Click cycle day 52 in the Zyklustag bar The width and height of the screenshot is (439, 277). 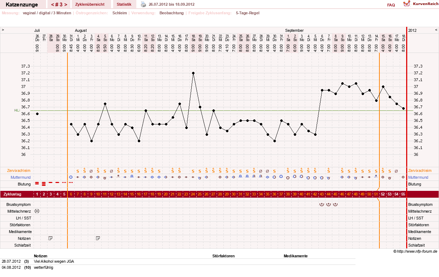click(x=383, y=194)
